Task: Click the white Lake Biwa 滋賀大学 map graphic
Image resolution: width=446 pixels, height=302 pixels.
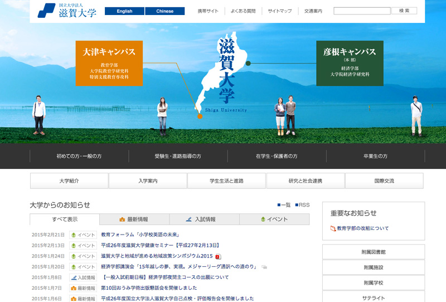Action: coord(222,71)
